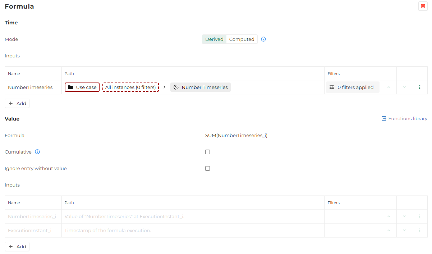Open three-dot menu for ExecutionInstant_i row
This screenshot has height=254, width=432.
(x=419, y=230)
